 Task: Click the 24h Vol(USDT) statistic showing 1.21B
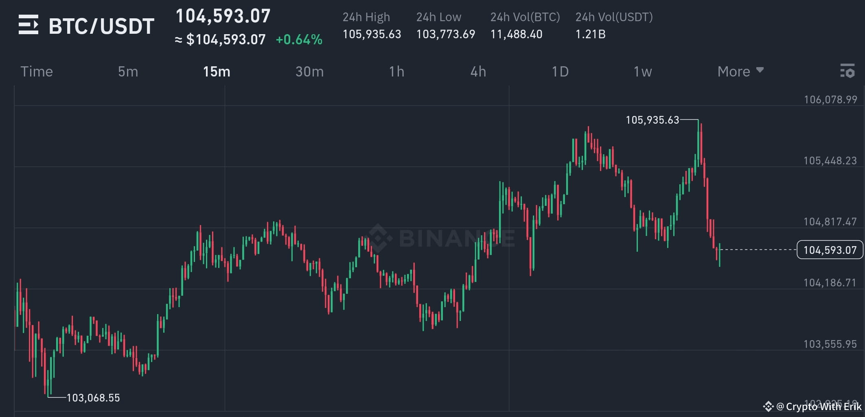590,34
